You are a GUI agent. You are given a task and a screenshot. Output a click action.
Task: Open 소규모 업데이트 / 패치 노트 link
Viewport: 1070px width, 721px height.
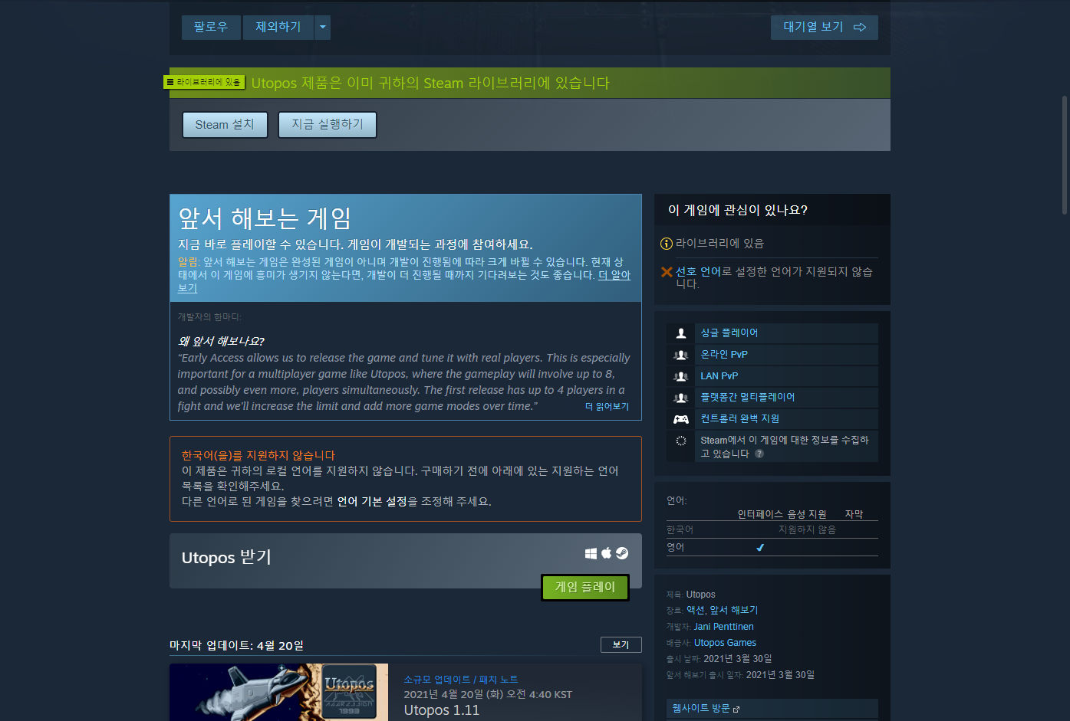coord(461,680)
